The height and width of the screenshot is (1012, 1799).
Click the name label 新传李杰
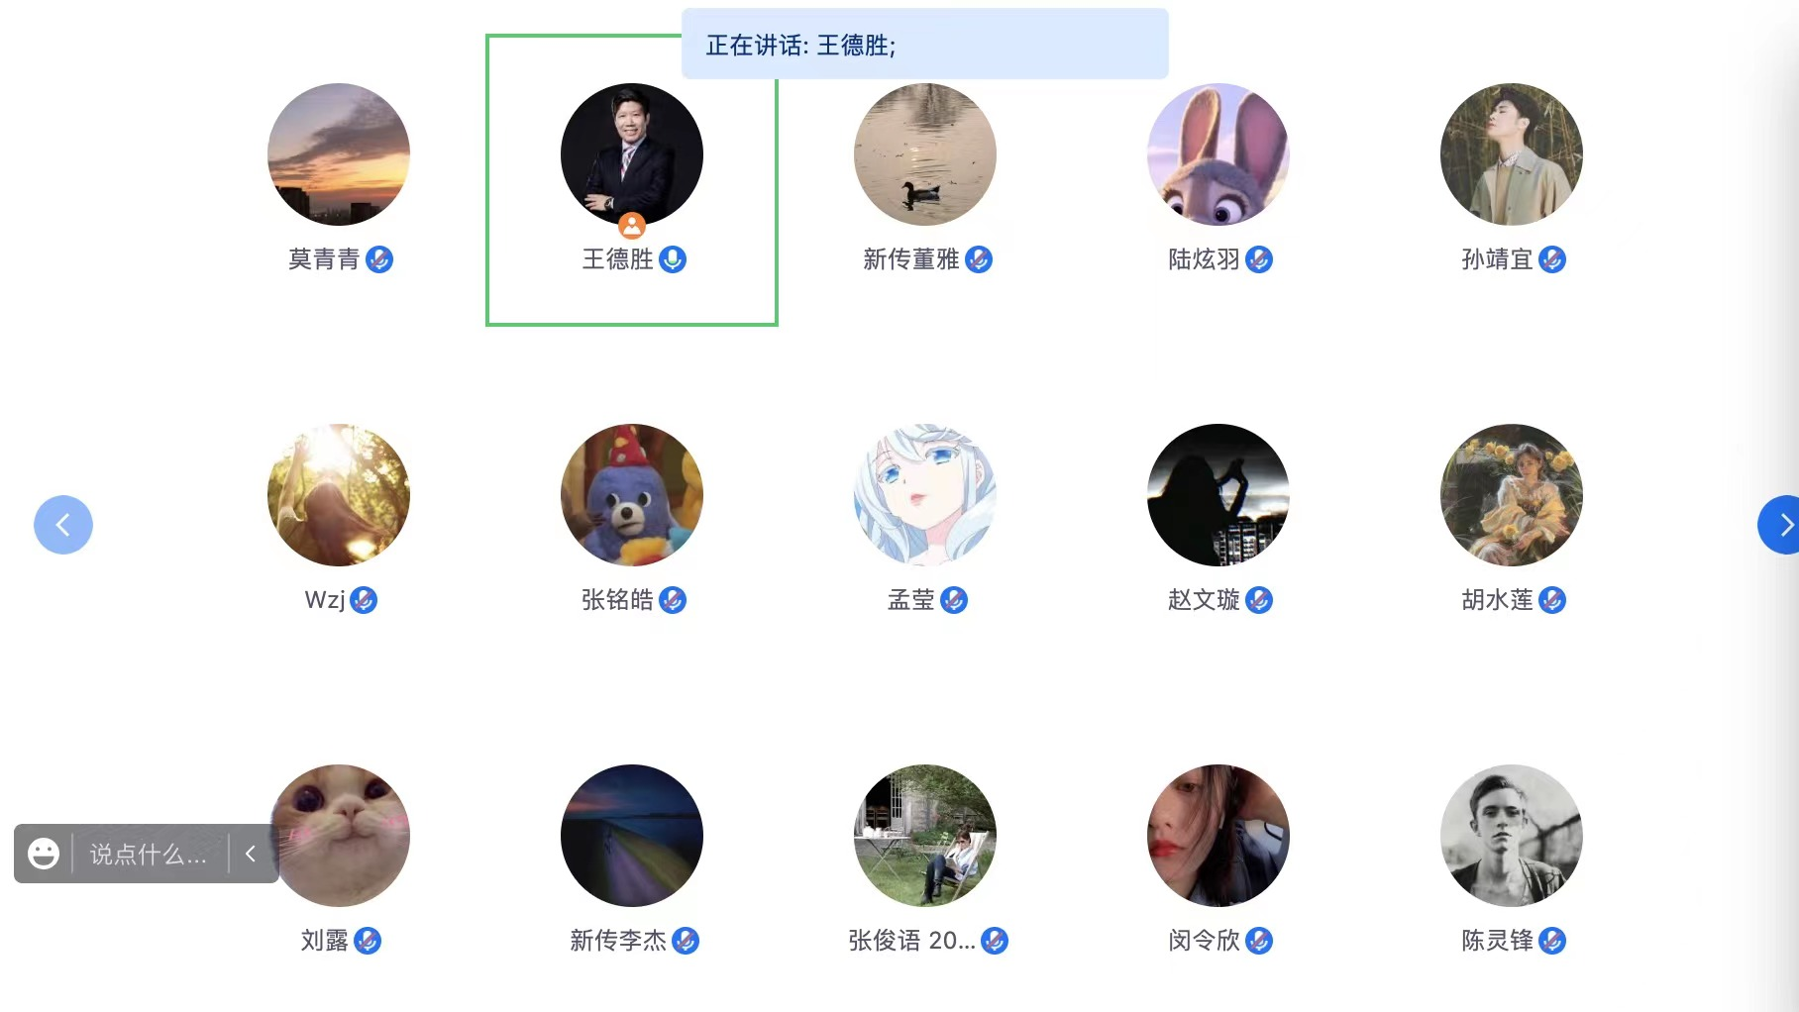pos(618,941)
